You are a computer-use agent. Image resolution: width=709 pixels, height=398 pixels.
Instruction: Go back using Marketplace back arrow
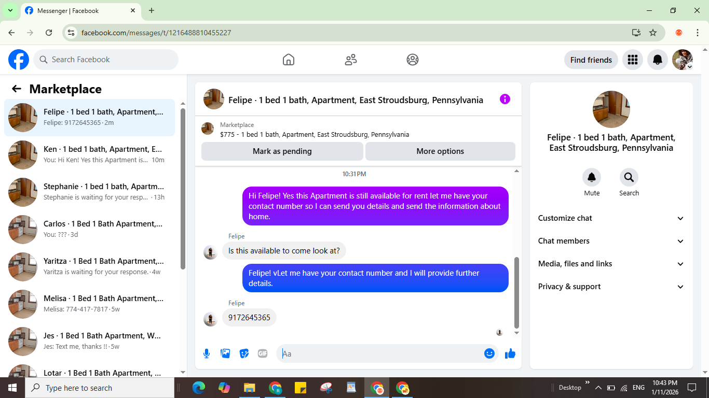[17, 89]
